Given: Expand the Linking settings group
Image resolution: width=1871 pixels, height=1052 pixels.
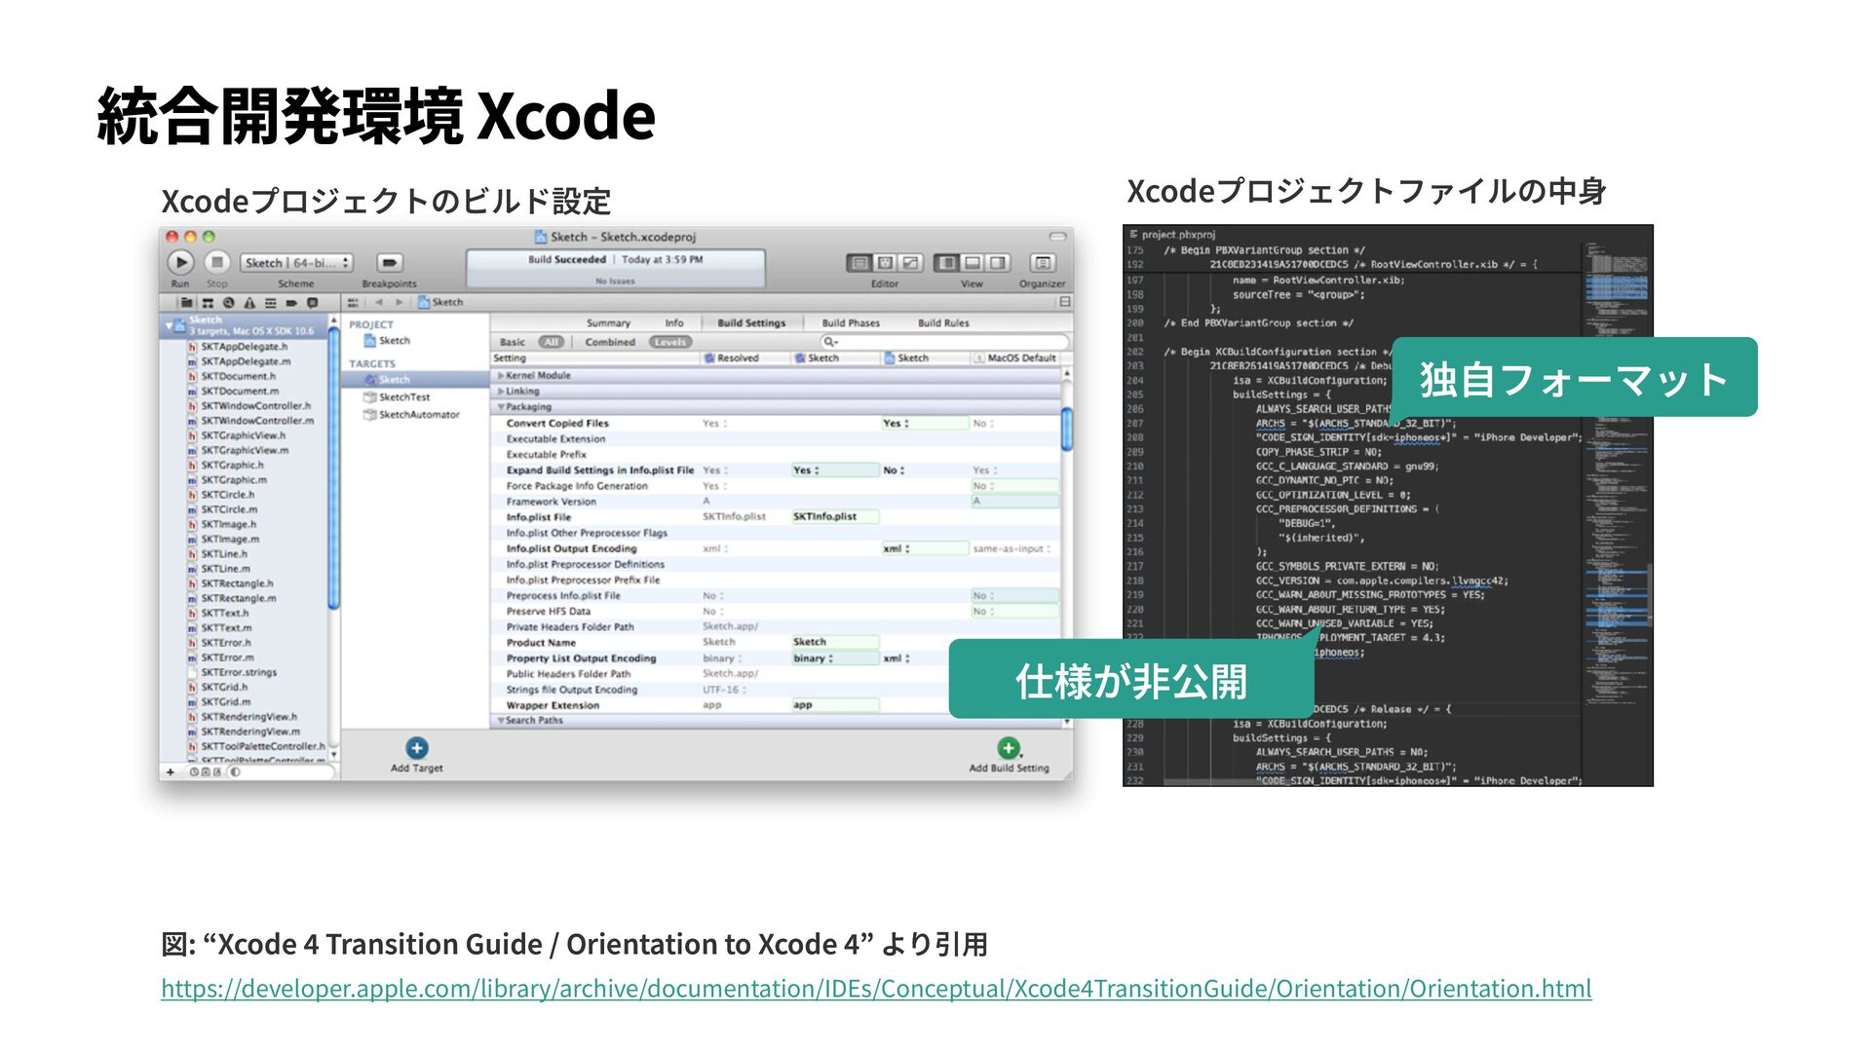Looking at the screenshot, I should tap(501, 392).
